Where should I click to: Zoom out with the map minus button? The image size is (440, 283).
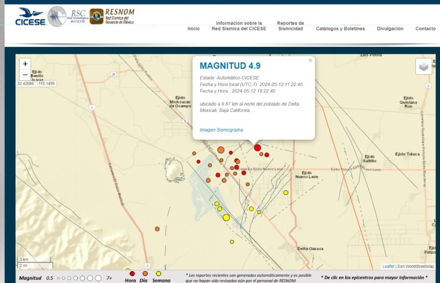click(25, 75)
